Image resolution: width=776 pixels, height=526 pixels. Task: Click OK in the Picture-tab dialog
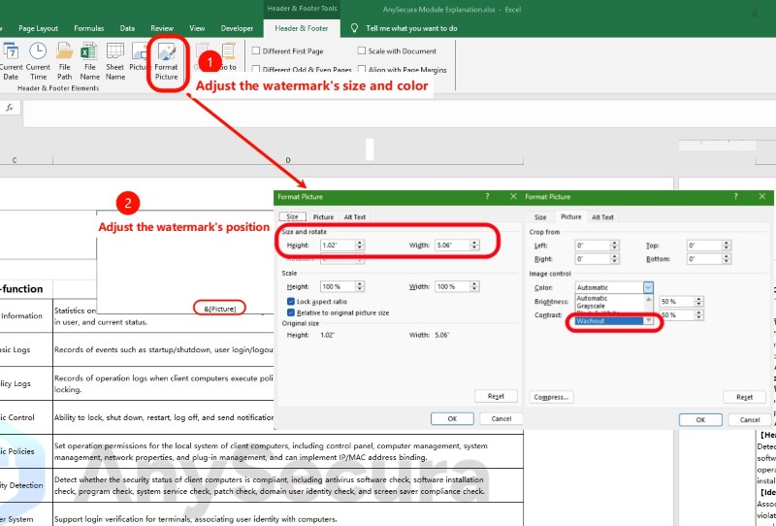coord(700,419)
